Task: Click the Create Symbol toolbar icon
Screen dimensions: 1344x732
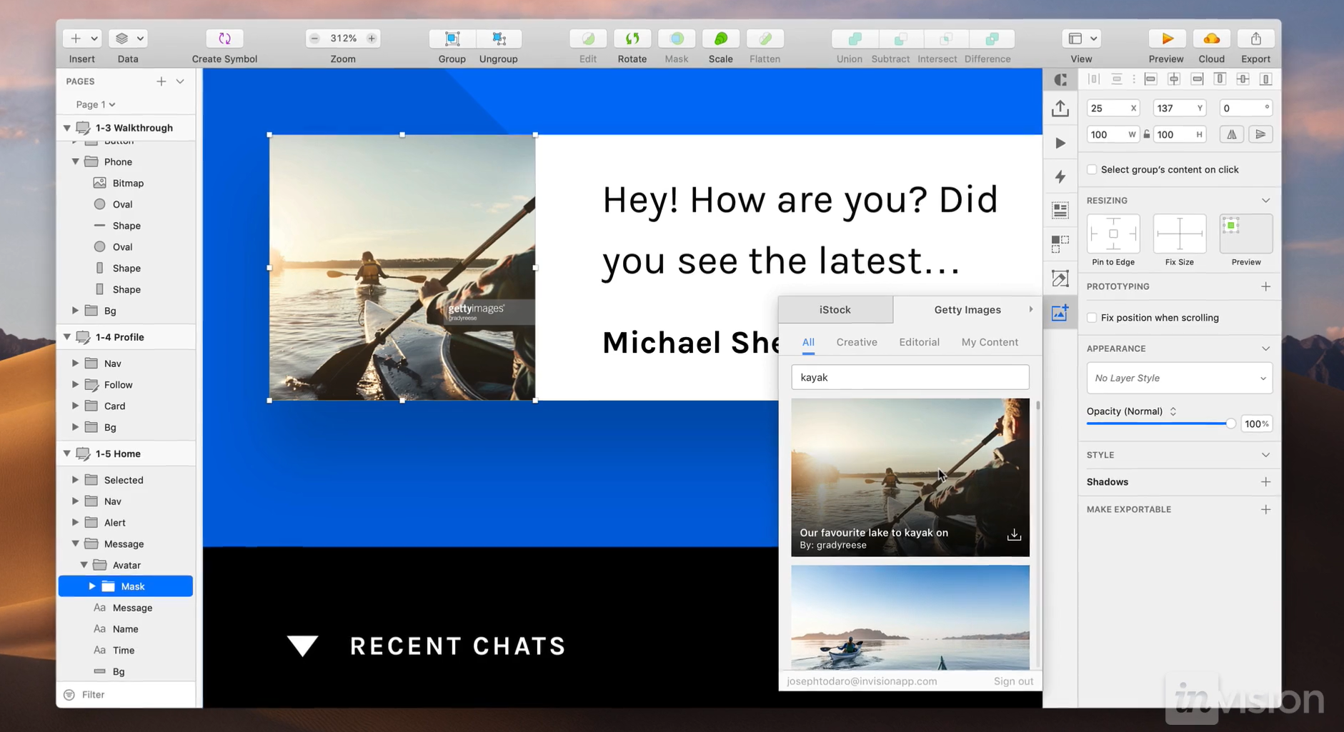Action: point(224,39)
